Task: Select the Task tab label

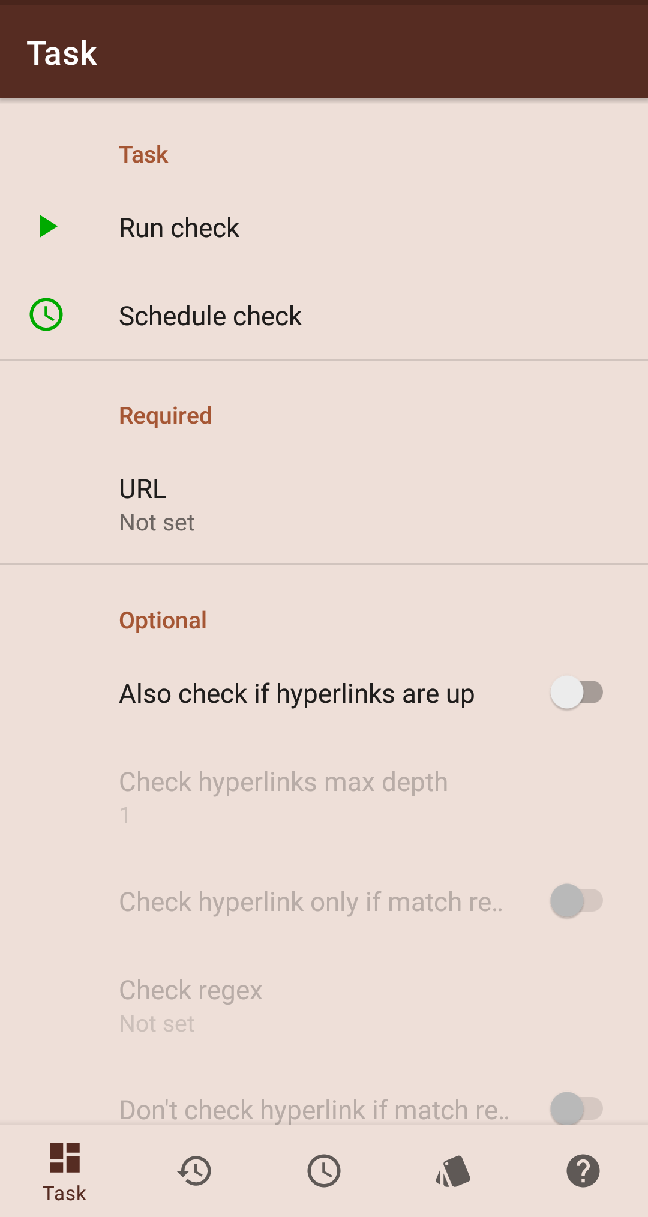Action: point(65,1193)
